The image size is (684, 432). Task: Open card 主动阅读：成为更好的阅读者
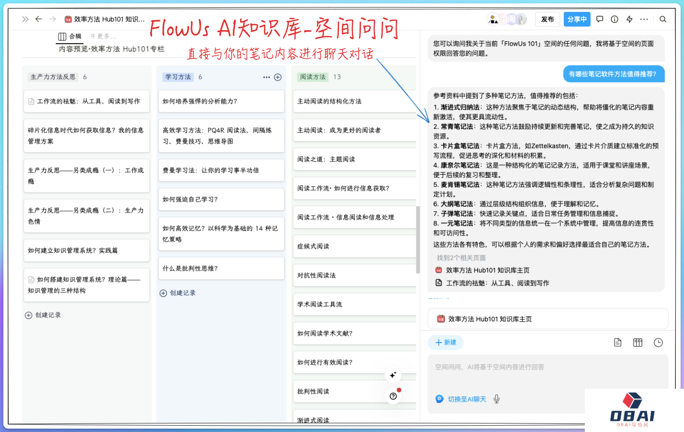coord(355,130)
